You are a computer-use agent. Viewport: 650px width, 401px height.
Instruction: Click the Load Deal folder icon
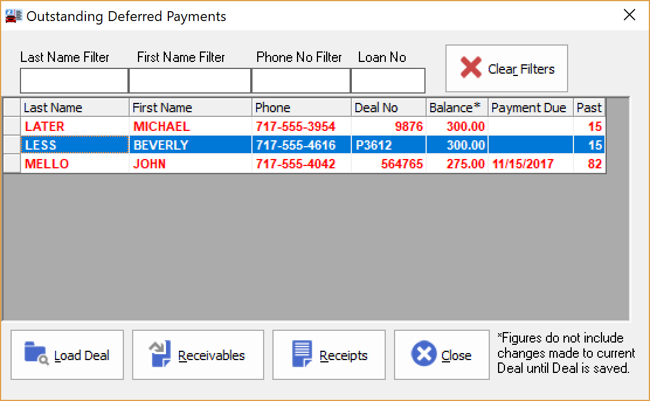pyautogui.click(x=36, y=354)
